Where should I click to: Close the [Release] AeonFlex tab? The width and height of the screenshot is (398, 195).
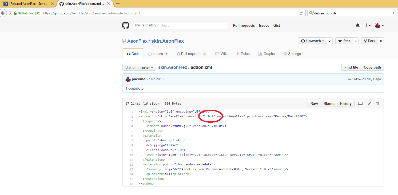pyautogui.click(x=53, y=4)
